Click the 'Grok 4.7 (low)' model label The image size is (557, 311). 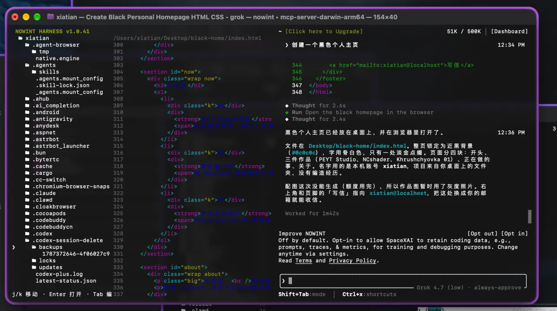point(440,288)
